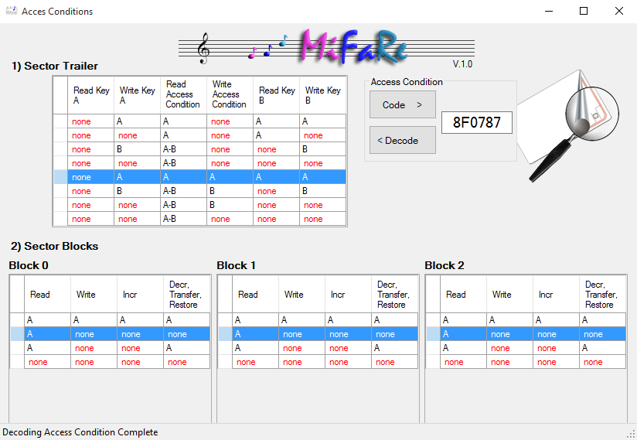Click status bar text 'Decoding Access Condition Complete'
637x440 pixels.
tap(80, 431)
